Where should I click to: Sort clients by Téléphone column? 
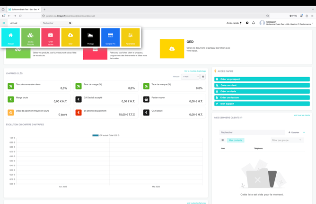(x=258, y=148)
